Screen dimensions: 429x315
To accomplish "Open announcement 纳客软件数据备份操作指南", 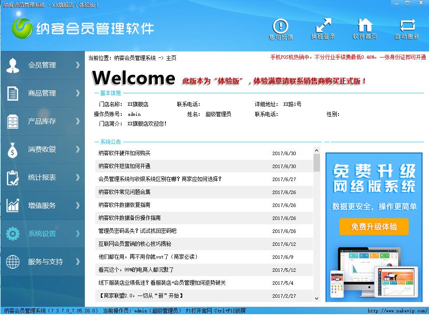I will point(129,218).
